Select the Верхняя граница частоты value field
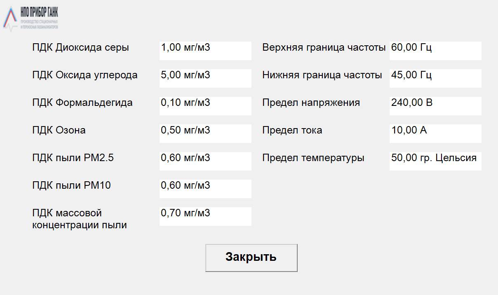498x295 pixels. (435, 51)
